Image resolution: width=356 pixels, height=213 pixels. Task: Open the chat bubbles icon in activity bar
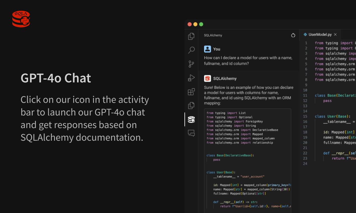[x=191, y=133]
